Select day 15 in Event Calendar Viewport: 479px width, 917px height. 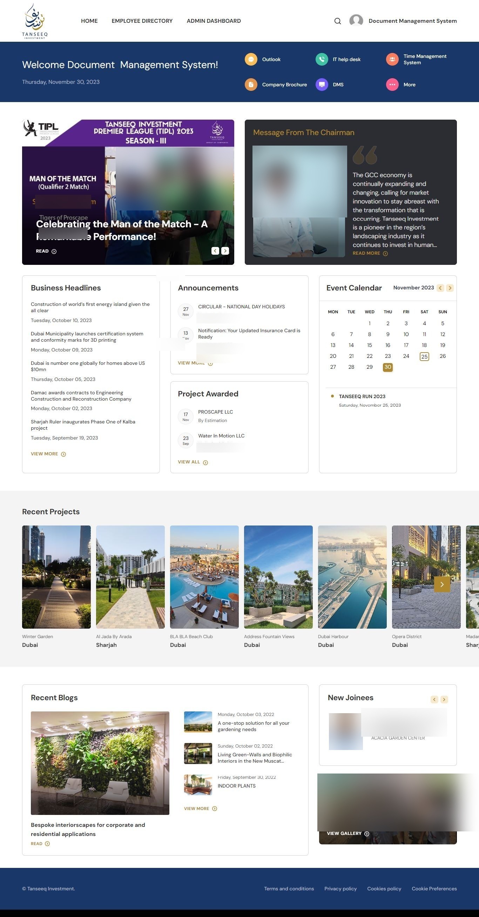coord(369,345)
